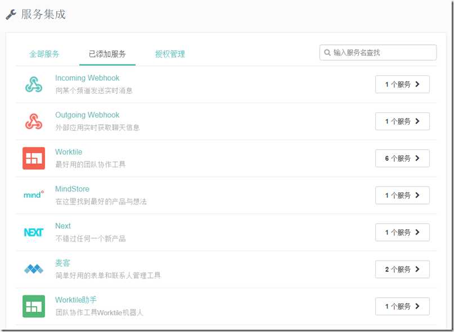The width and height of the screenshot is (454, 332).
Task: Click description 最好用的团队协作工具
Action: pyautogui.click(x=91, y=165)
